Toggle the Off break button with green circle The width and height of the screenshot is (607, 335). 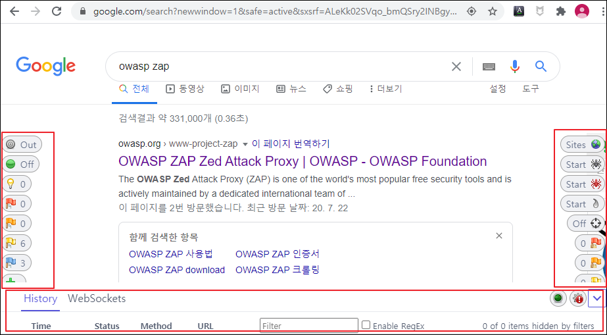tap(21, 164)
